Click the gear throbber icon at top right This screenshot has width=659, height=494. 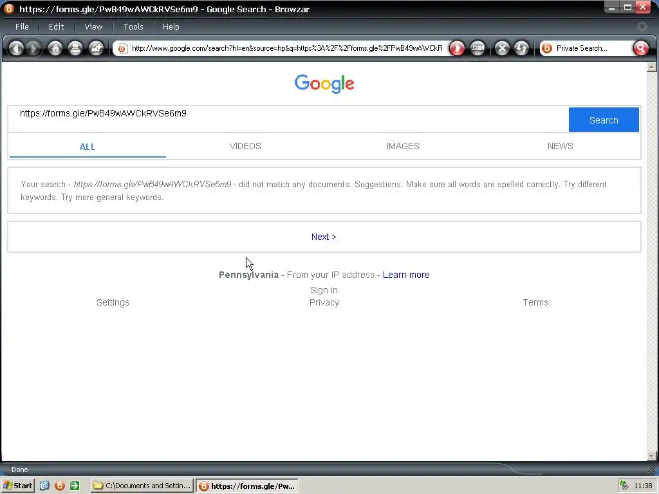point(642,26)
